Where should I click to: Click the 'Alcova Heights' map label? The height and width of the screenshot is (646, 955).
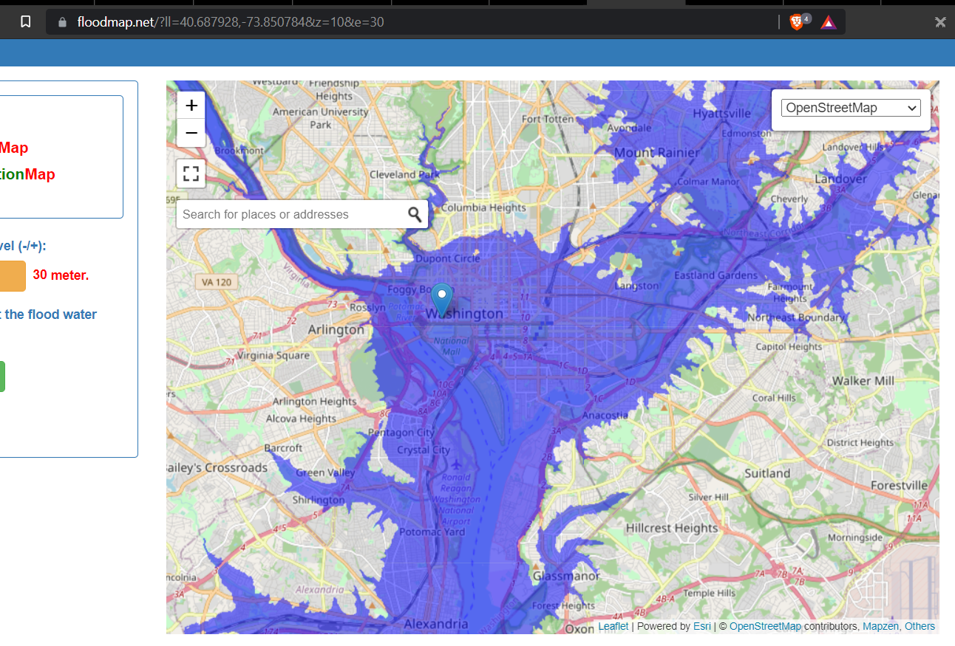(302, 419)
